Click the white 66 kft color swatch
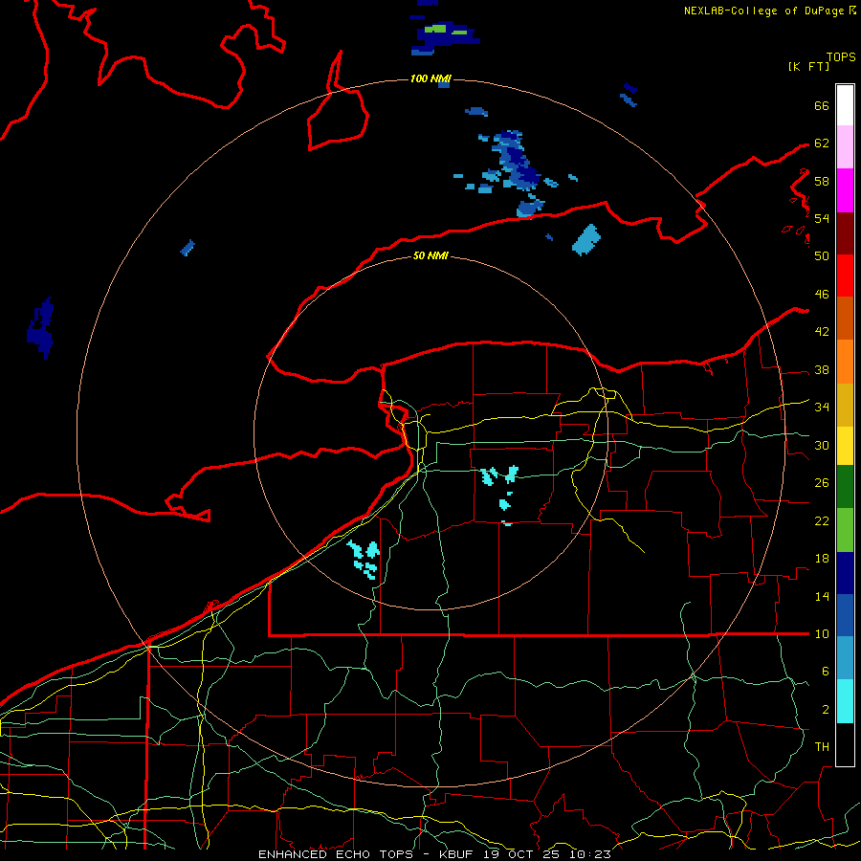The image size is (861, 861). [845, 105]
